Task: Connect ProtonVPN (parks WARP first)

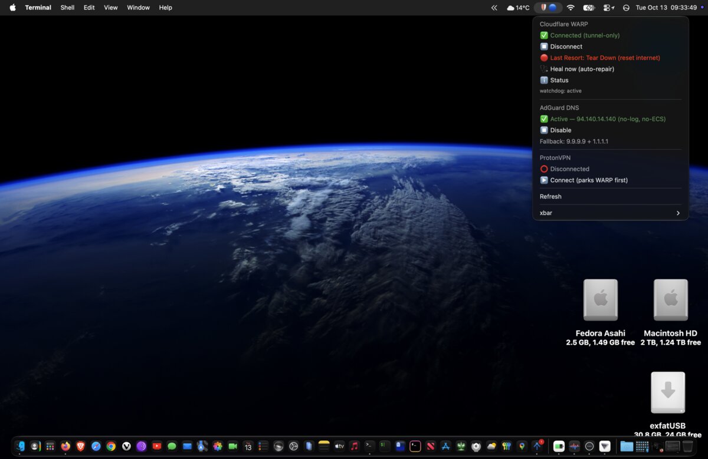Action: click(x=611, y=180)
